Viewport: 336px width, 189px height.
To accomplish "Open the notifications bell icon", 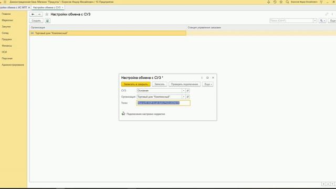I will [268, 2].
